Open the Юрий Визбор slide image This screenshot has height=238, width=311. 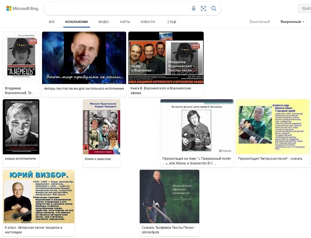tap(39, 196)
